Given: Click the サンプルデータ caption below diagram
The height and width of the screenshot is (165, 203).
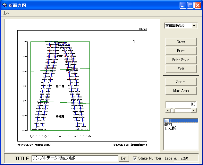Looking at the screenshot, I should (34, 145).
